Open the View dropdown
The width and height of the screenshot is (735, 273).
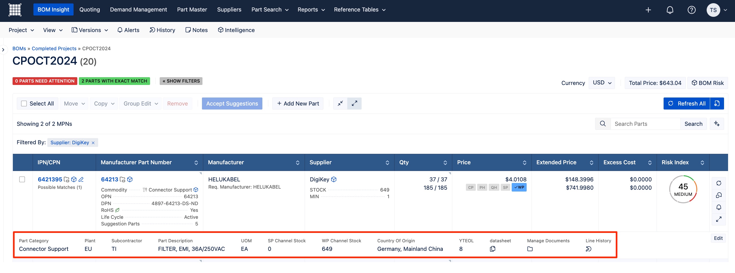point(52,30)
